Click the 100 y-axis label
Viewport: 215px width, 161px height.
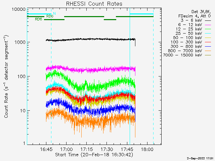point(21,76)
